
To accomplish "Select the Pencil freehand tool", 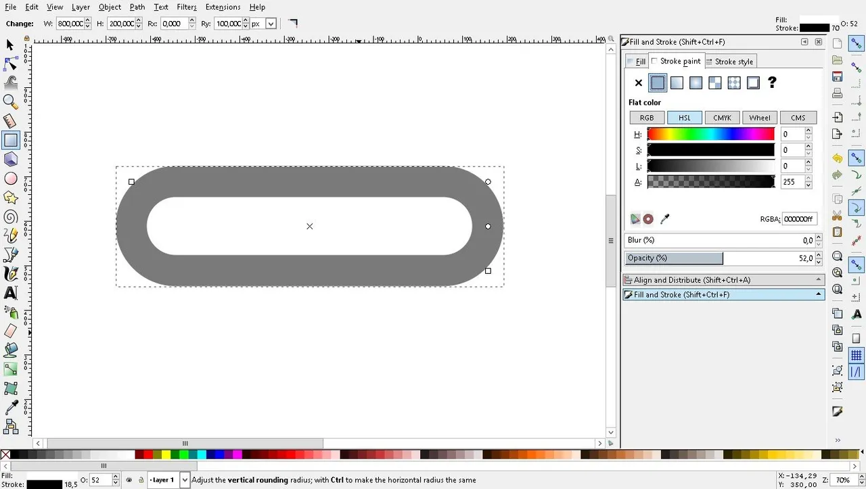I will click(x=10, y=236).
